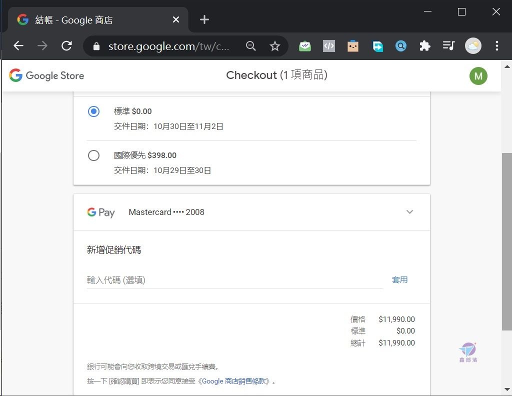Maximize the Chrome window
This screenshot has height=396, width=512.
(461, 12)
